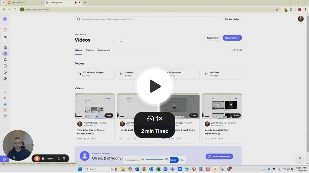Click the browser address bar showing loom.com
The height and width of the screenshot is (173, 309).
[150, 9]
